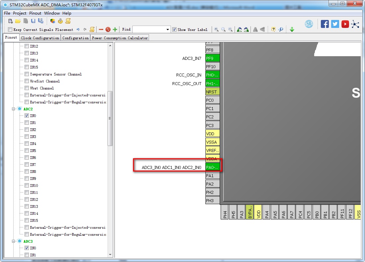This screenshot has height=262, width=365.
Task: Click the green PA0 pin
Action: [x=212, y=167]
